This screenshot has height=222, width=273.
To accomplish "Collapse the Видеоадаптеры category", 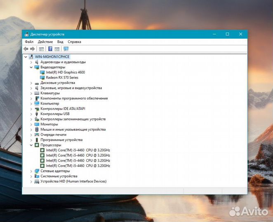I will pyautogui.click(x=31, y=67).
